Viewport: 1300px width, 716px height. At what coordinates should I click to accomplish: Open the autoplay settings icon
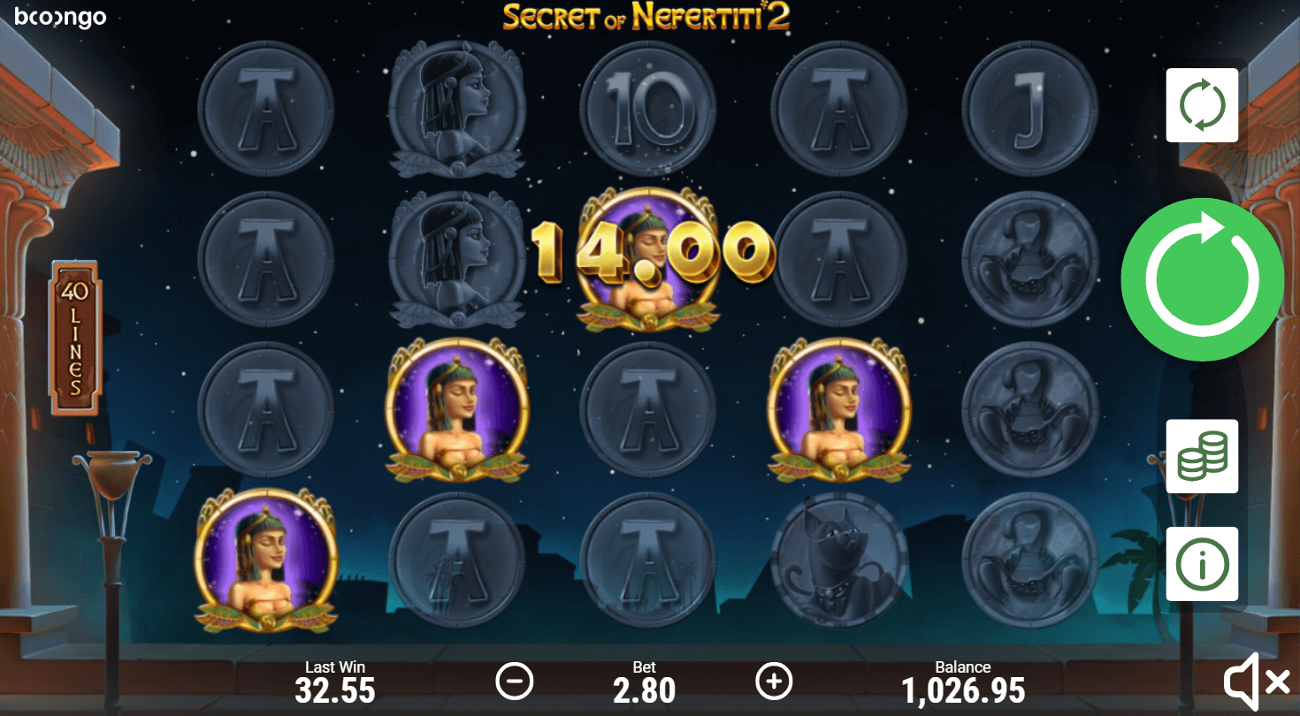tap(1202, 105)
